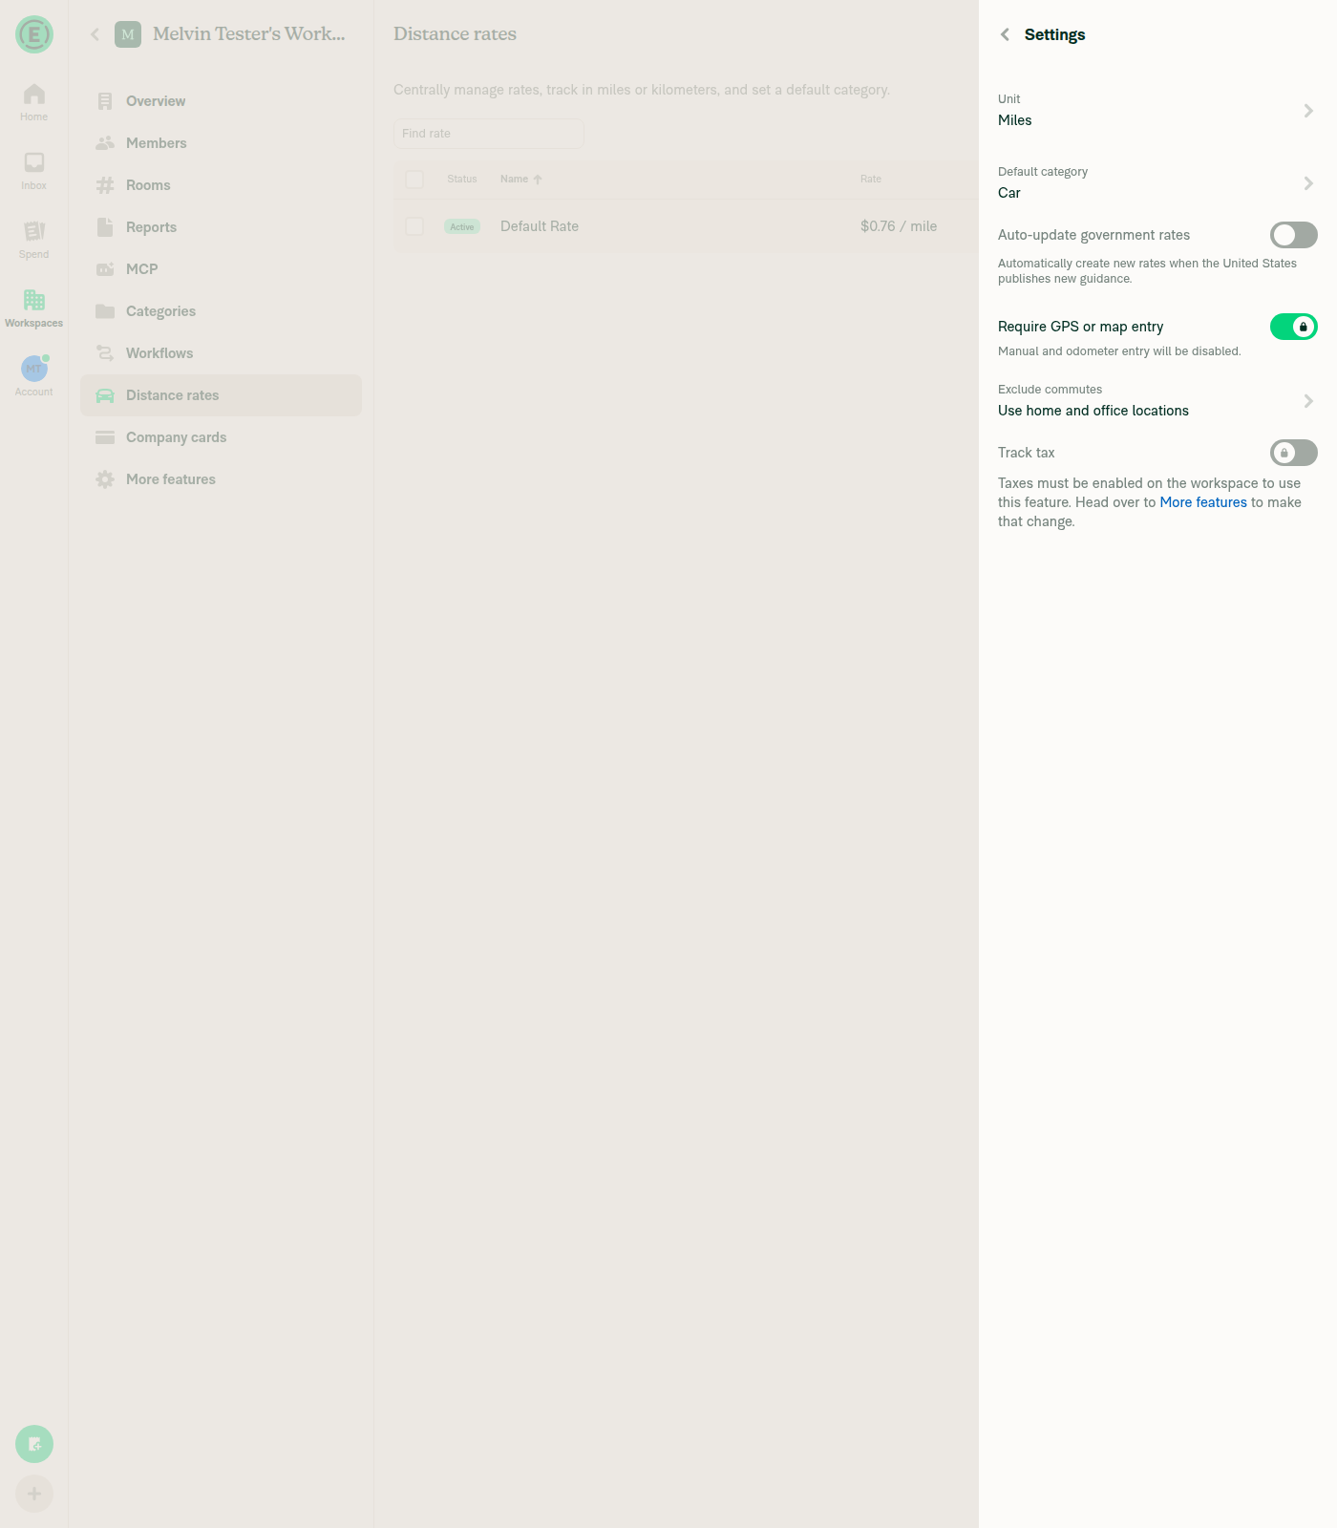
Task: Open More features in the sidebar
Action: (x=221, y=479)
